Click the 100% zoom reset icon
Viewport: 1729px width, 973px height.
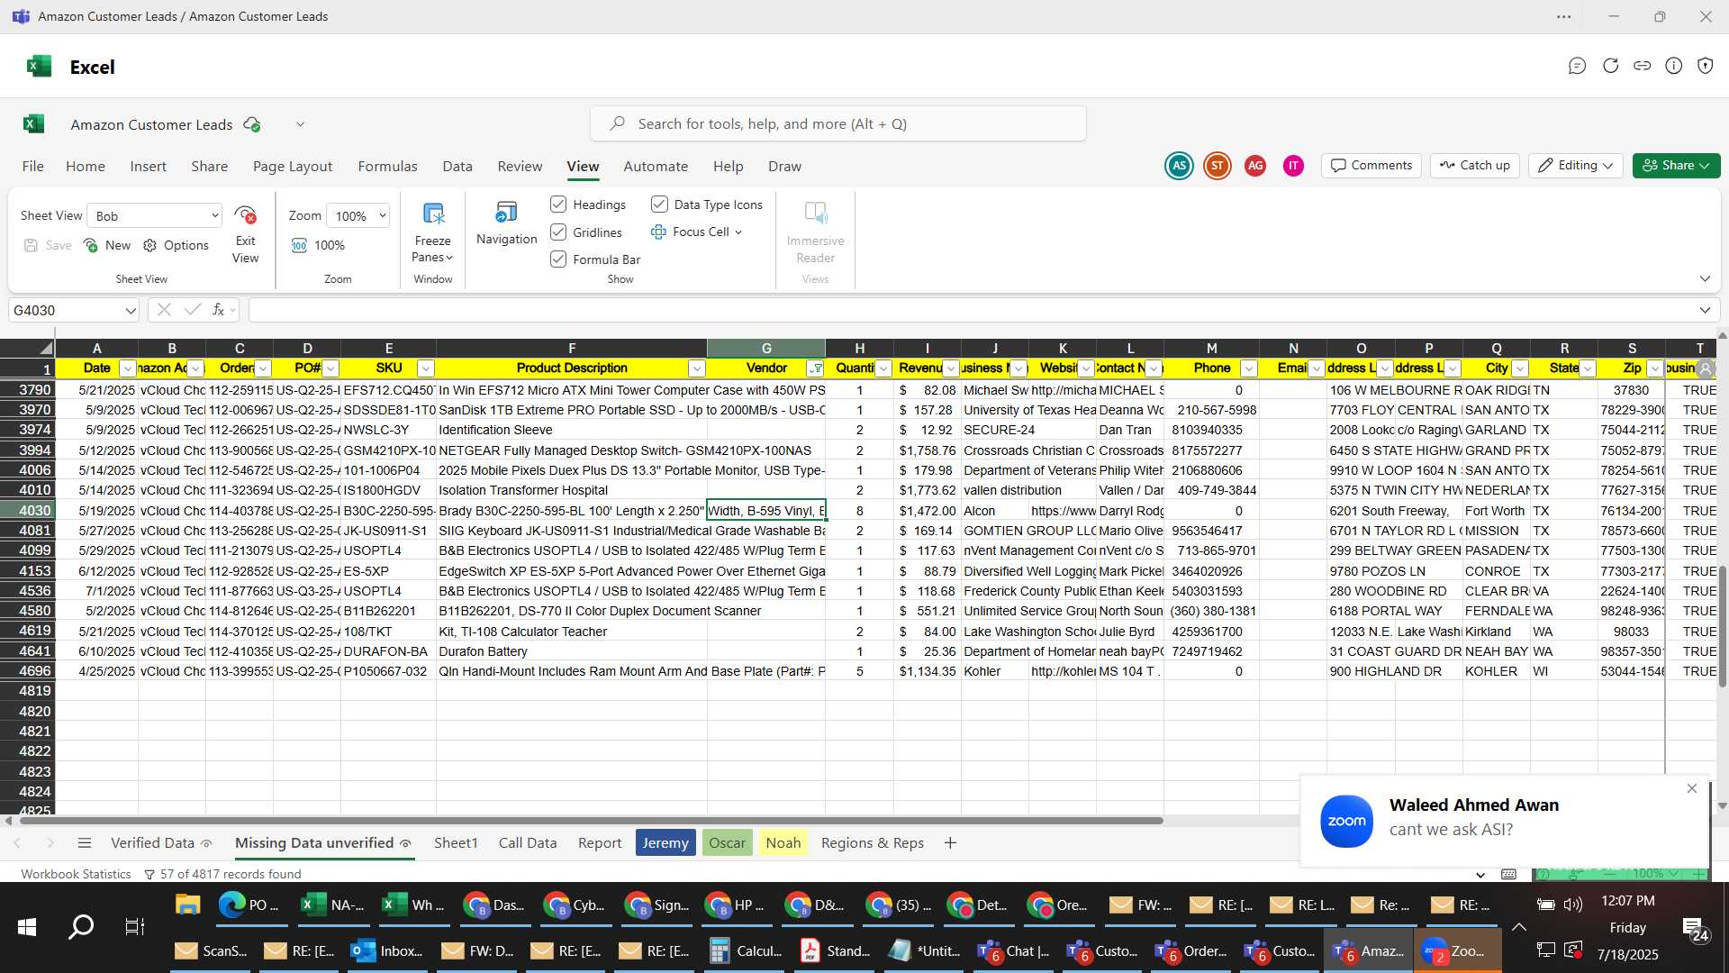click(299, 245)
